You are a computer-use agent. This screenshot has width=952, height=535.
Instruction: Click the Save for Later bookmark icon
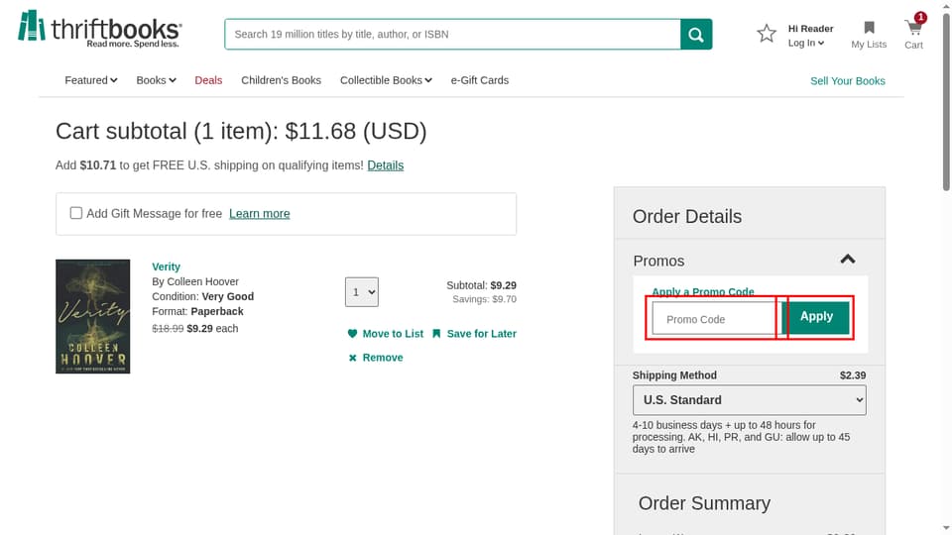tap(436, 334)
